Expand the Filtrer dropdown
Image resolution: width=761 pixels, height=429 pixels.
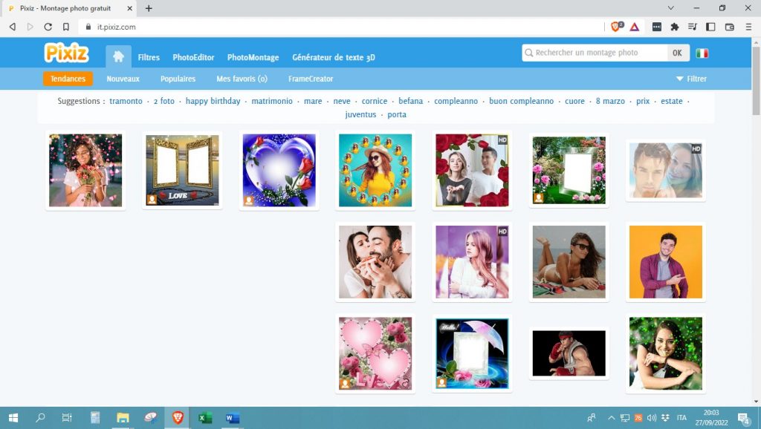point(691,79)
